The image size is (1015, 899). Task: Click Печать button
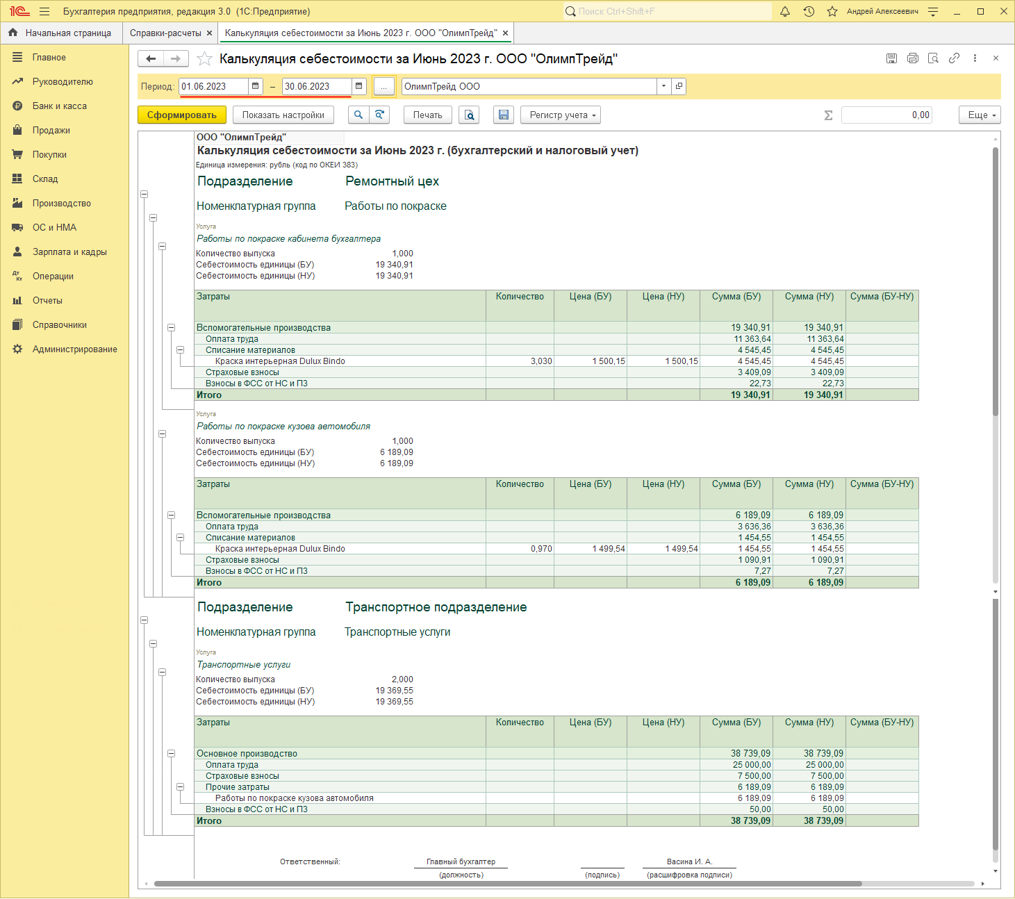[428, 115]
